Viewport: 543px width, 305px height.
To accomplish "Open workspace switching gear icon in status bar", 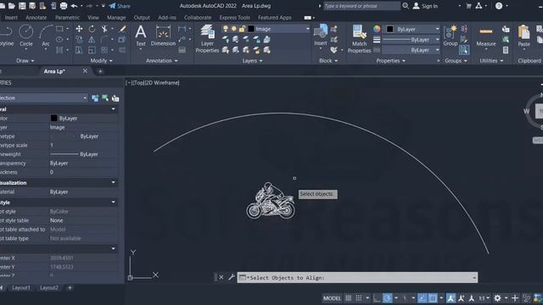I will 497,298.
